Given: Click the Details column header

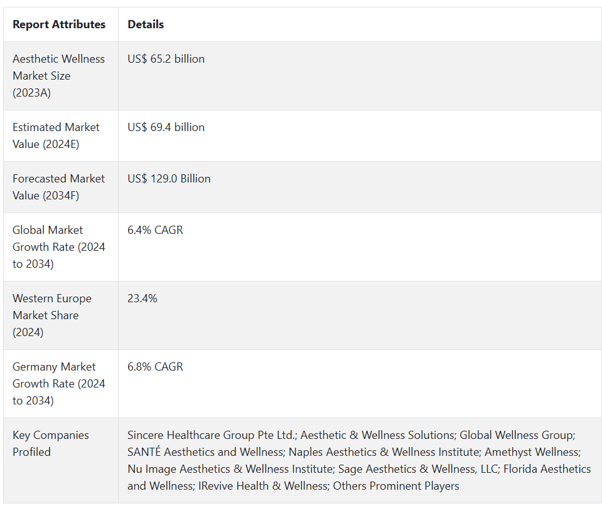Looking at the screenshot, I should 146,24.
